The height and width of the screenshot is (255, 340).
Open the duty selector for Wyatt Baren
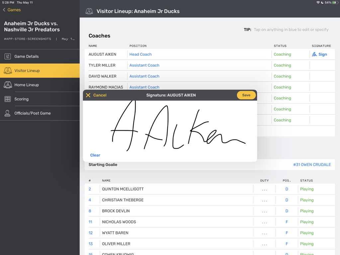coord(264,233)
